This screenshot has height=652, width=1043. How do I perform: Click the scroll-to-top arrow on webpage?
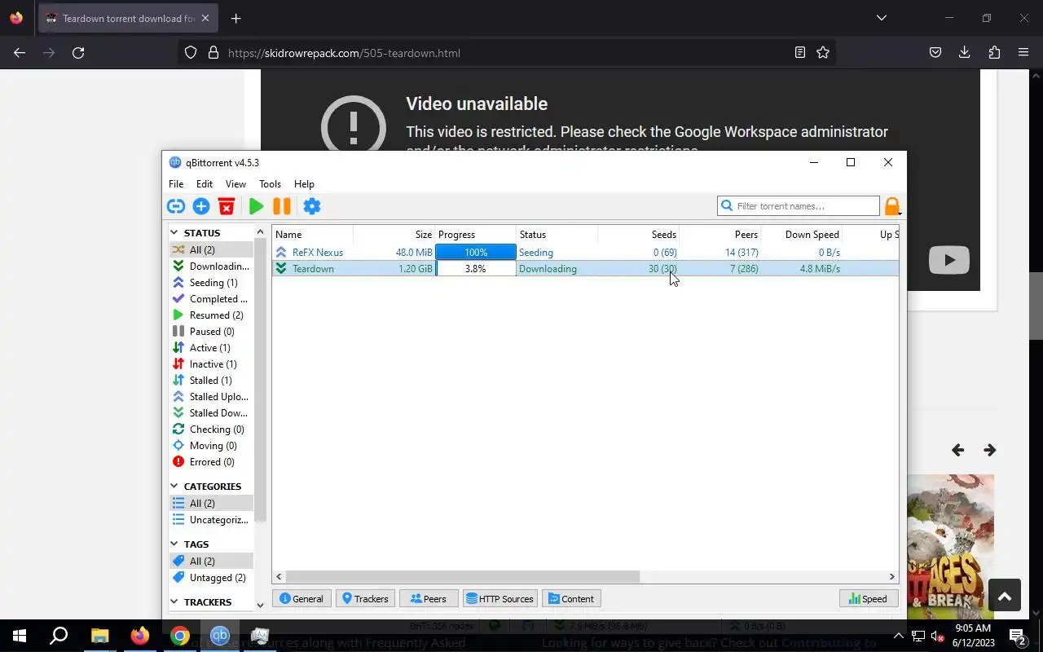[x=1005, y=597]
